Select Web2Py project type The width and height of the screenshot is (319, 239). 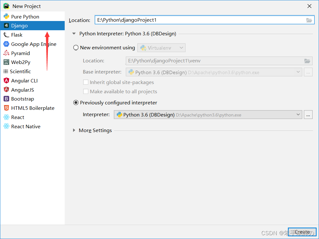[x=33, y=62]
